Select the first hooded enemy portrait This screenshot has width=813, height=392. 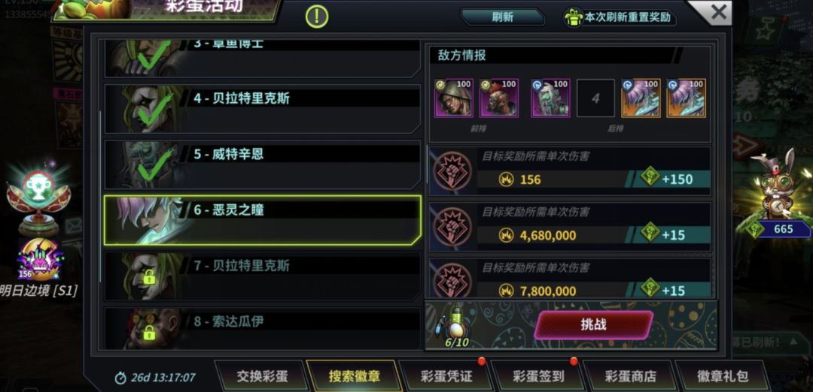click(453, 98)
